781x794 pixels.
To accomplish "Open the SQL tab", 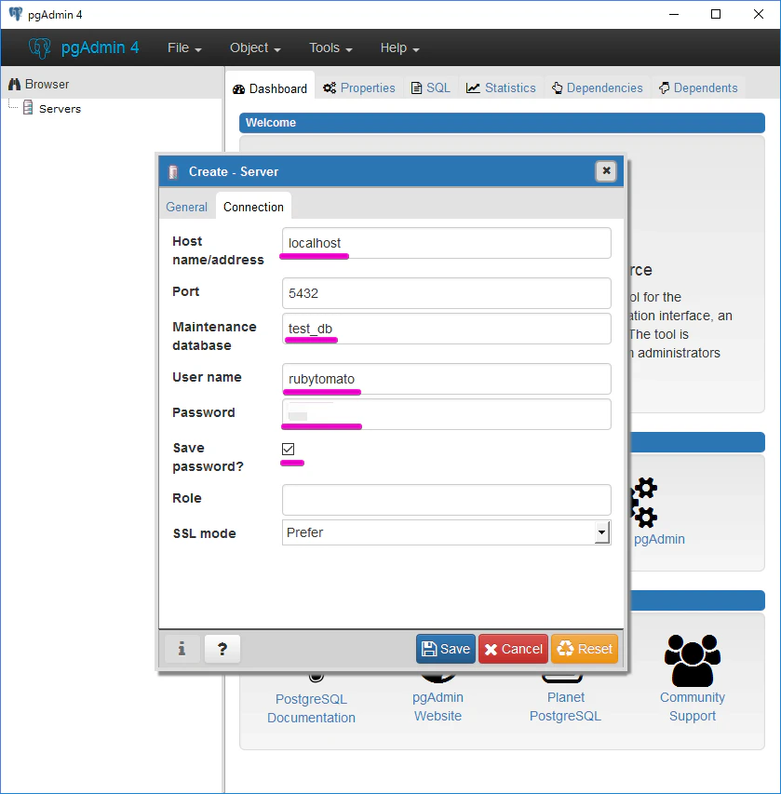I will pyautogui.click(x=430, y=88).
